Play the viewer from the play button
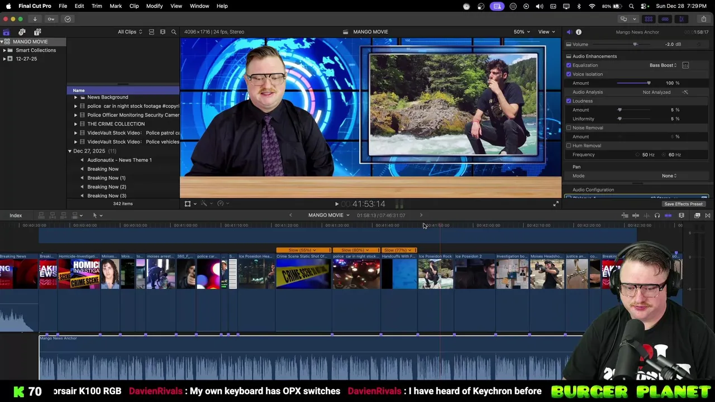 pyautogui.click(x=336, y=204)
